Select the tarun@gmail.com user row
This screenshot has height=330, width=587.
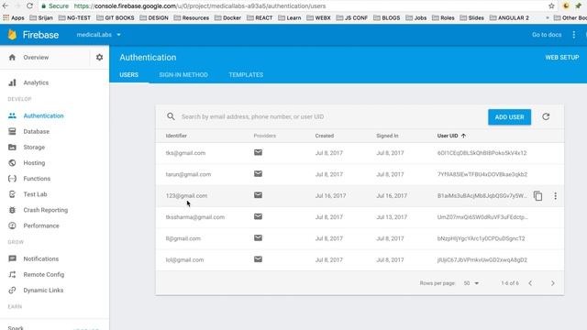click(360, 174)
